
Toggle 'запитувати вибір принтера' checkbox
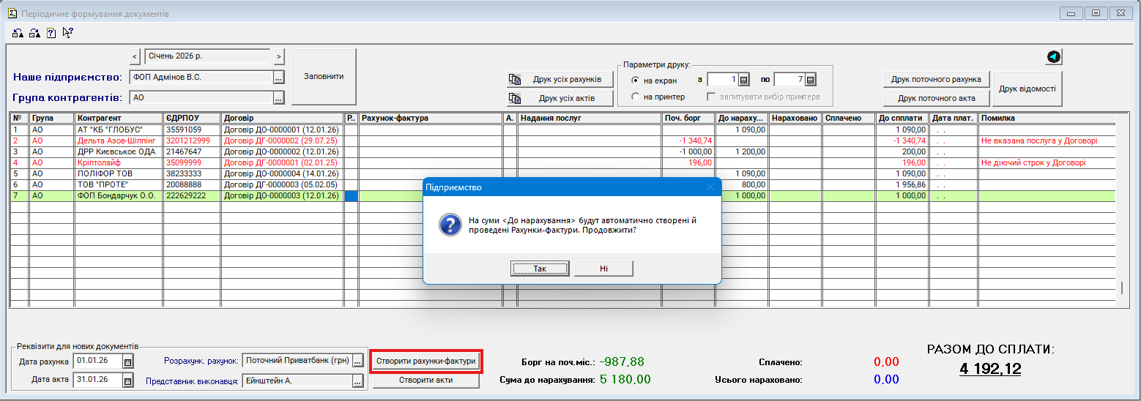click(710, 97)
